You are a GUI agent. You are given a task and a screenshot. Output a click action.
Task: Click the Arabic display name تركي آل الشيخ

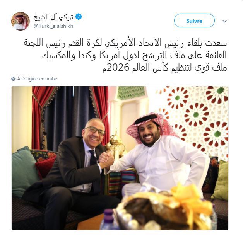coord(53,17)
